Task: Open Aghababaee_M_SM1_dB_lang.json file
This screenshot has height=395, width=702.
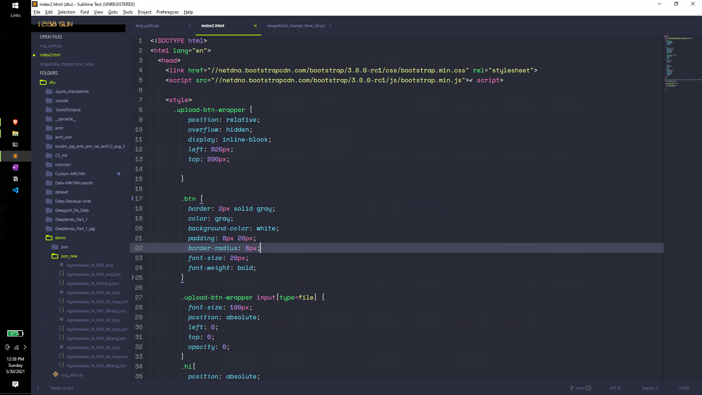Action: point(97,302)
